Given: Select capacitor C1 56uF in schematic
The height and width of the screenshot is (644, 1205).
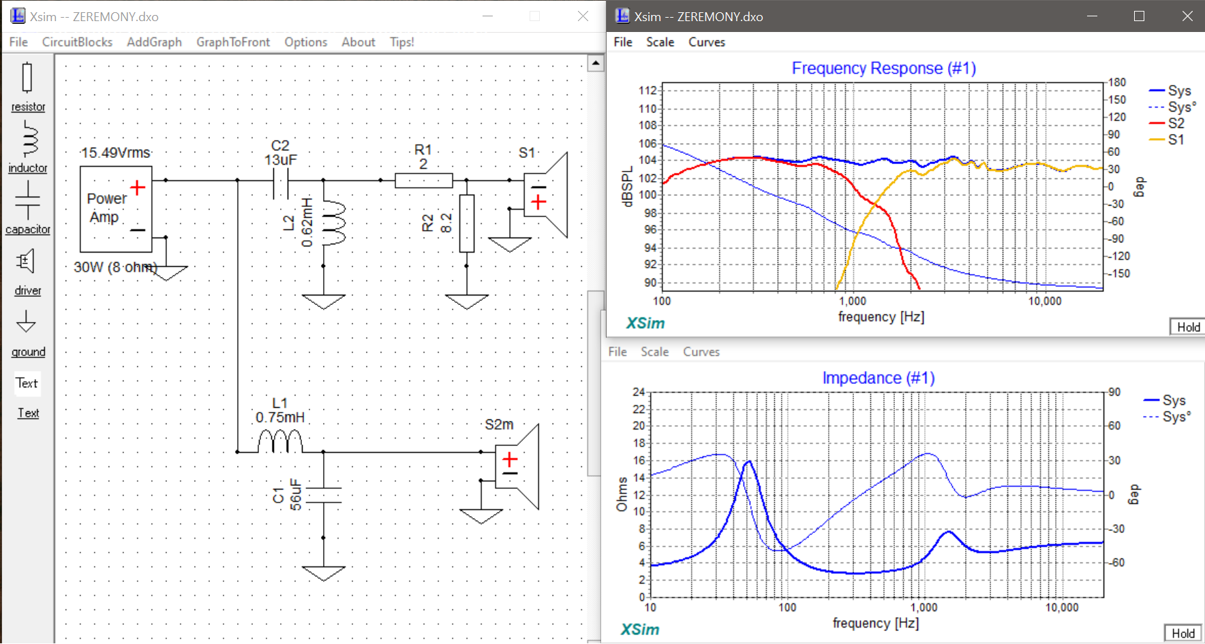Looking at the screenshot, I should pyautogui.click(x=324, y=495).
